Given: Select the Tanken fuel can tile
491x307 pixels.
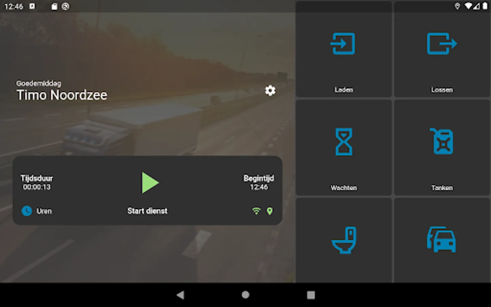Looking at the screenshot, I should pos(442,148).
